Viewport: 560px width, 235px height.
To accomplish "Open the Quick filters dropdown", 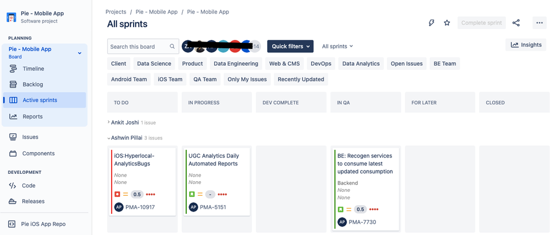I will (290, 47).
